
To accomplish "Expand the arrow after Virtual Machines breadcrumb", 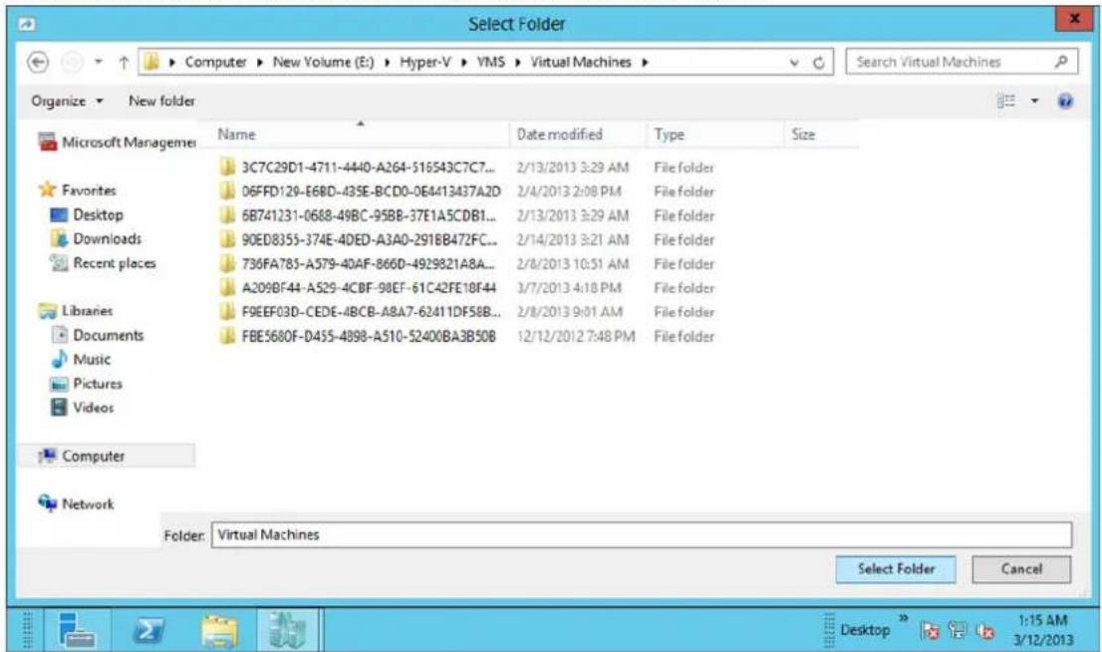I will tap(645, 62).
